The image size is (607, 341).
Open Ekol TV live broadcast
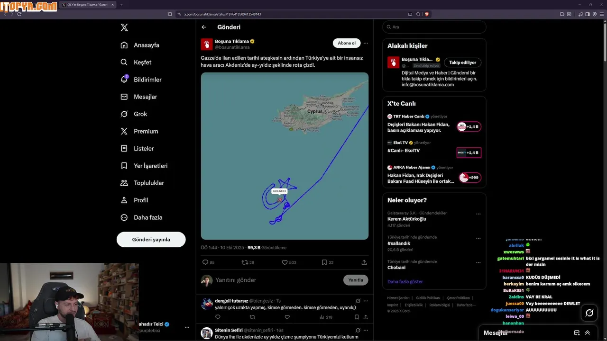click(434, 150)
